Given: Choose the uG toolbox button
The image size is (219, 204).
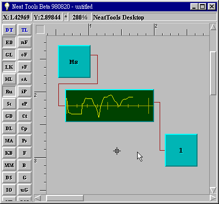Looking at the screenshot, I should pyautogui.click(x=25, y=190).
